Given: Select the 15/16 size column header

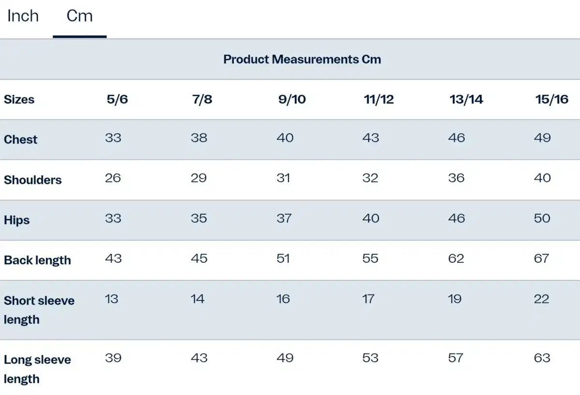Looking at the screenshot, I should coord(552,99).
